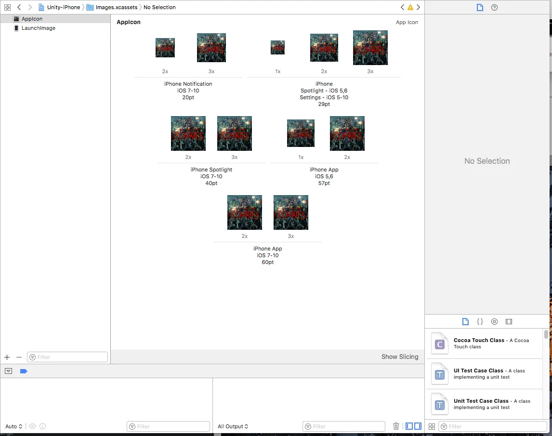Open the Code Snippet library tab
The width and height of the screenshot is (552, 436).
coord(480,321)
